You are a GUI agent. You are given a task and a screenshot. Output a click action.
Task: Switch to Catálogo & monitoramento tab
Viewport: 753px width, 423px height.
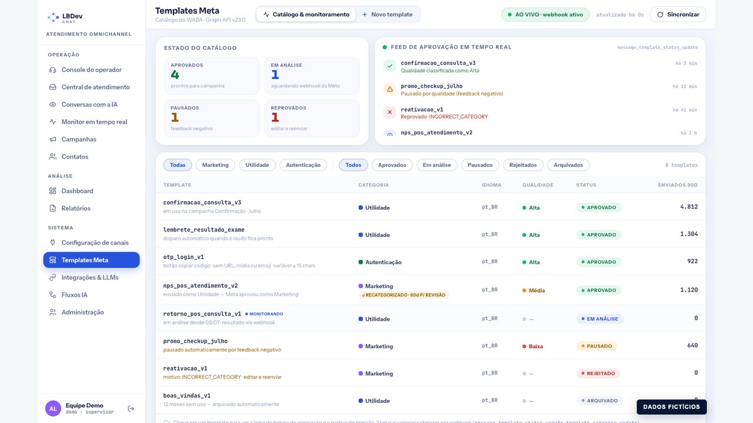306,14
